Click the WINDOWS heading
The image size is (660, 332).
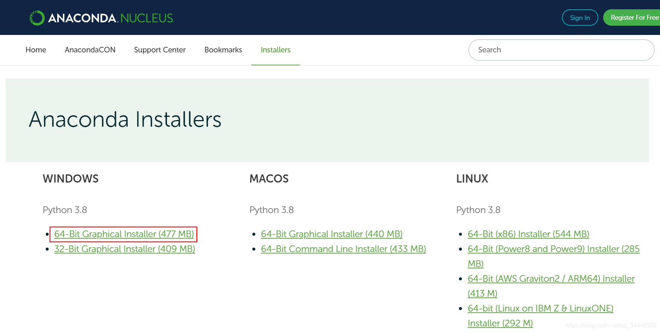pos(71,179)
